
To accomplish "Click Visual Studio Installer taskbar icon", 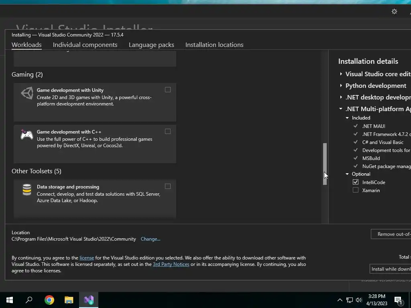I will coord(89,300).
